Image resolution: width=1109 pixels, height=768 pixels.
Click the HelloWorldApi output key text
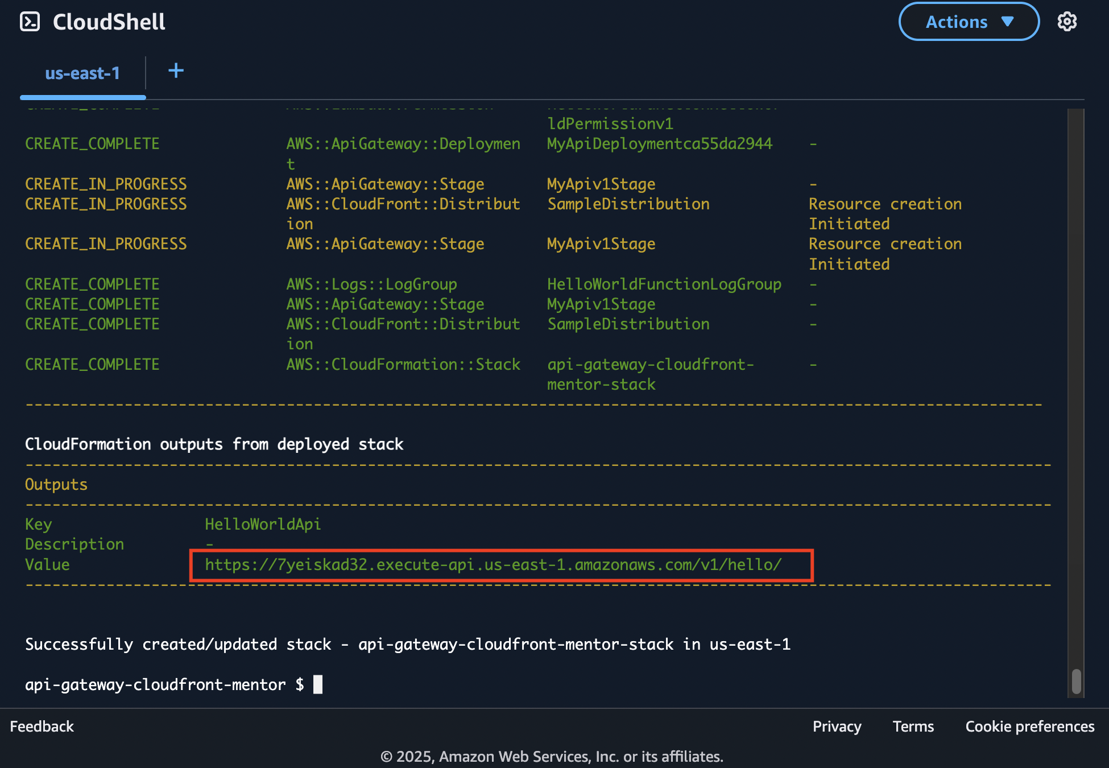tap(263, 524)
